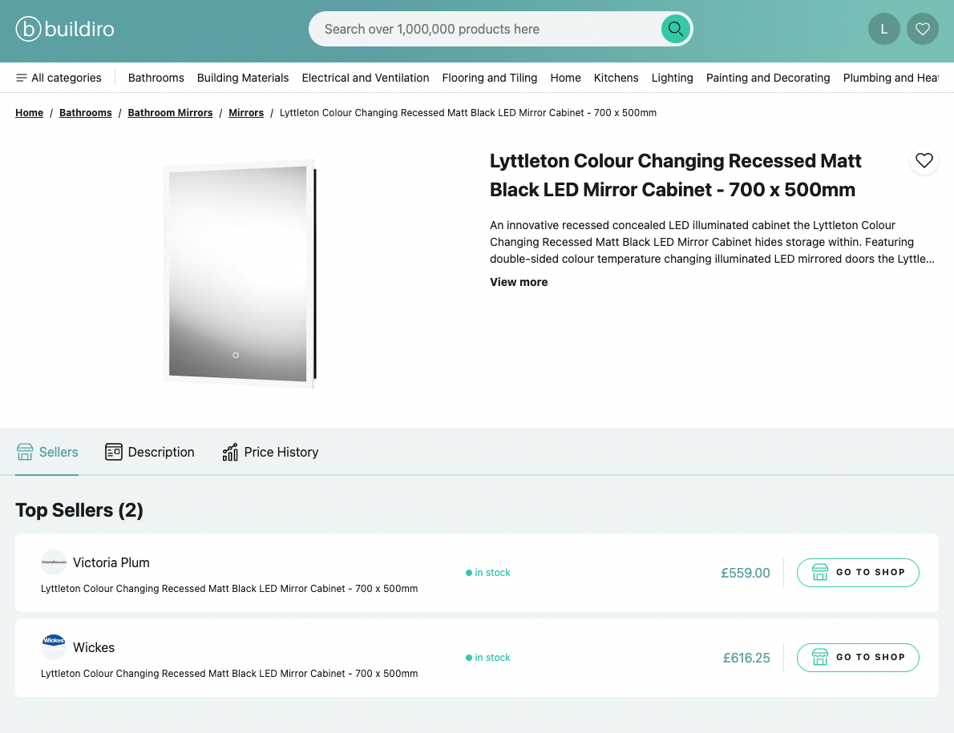
Task: Open the user profile avatar 'L'
Action: click(x=884, y=30)
